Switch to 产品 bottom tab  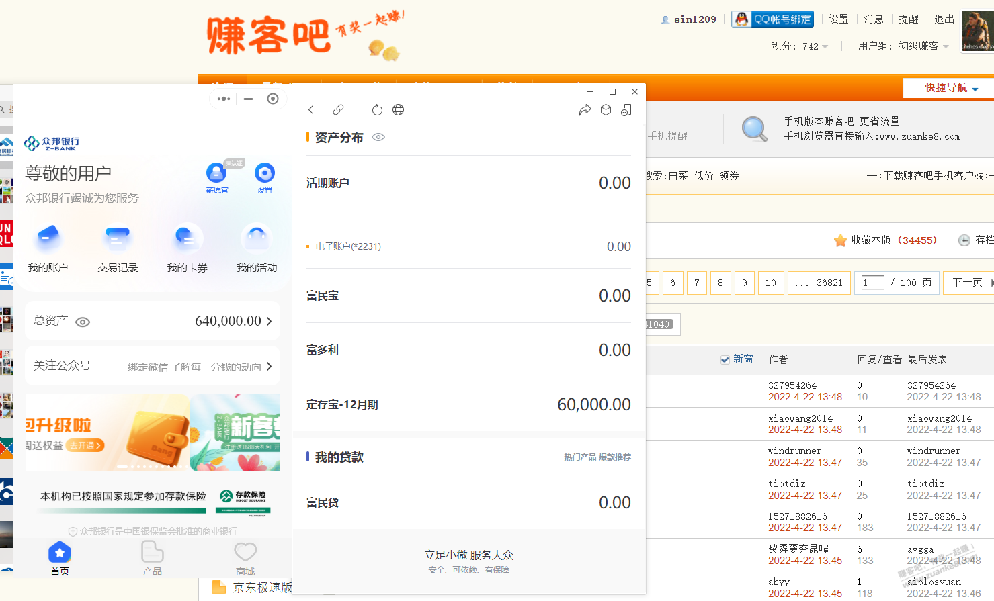(x=153, y=558)
